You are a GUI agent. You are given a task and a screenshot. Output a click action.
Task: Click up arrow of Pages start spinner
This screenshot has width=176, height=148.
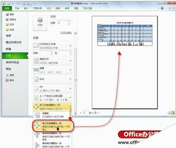pyautogui.click(x=52, y=52)
